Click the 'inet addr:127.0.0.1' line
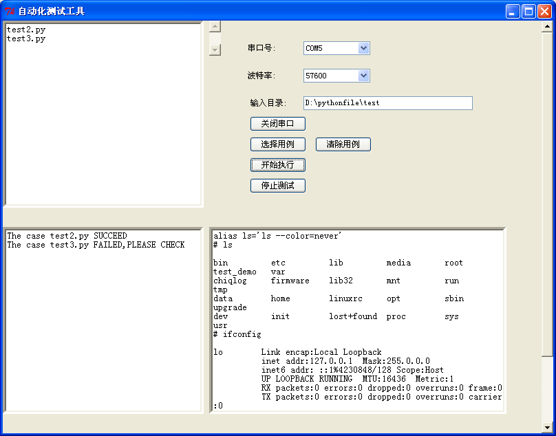556x436 pixels. click(345, 361)
